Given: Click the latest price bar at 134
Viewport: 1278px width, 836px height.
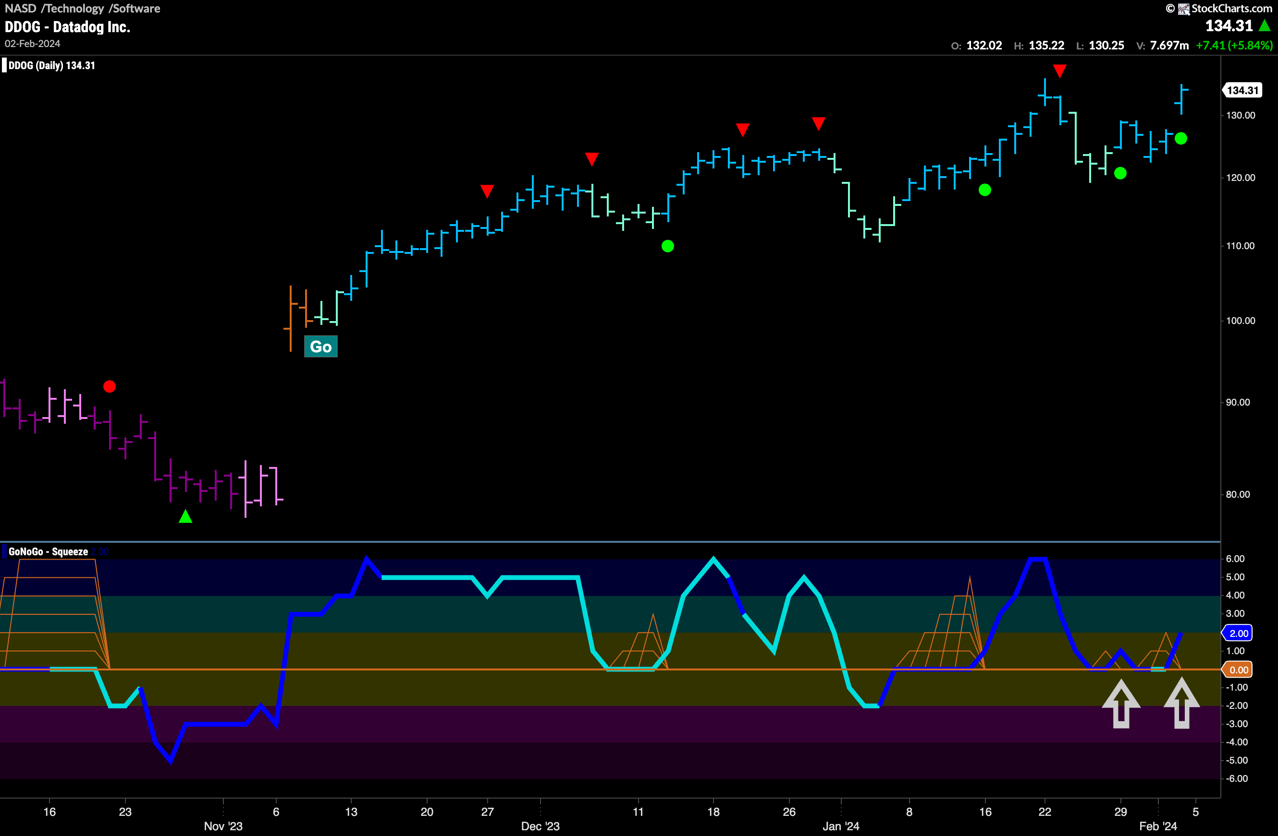Looking at the screenshot, I should pyautogui.click(x=1181, y=99).
